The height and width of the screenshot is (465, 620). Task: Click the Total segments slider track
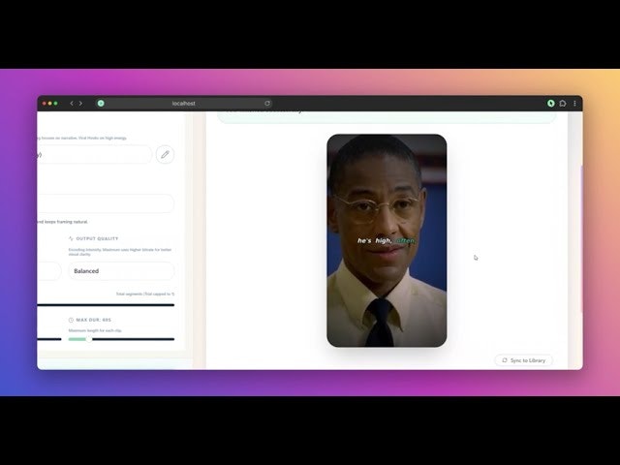click(106, 305)
